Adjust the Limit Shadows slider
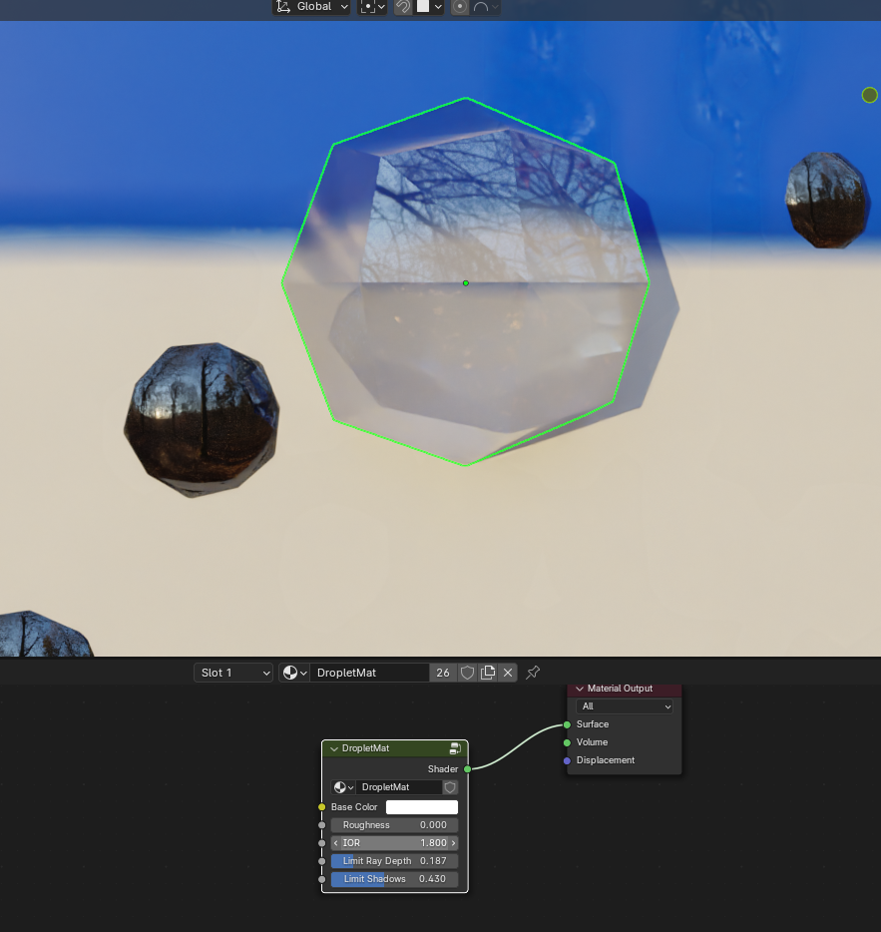 tap(395, 878)
